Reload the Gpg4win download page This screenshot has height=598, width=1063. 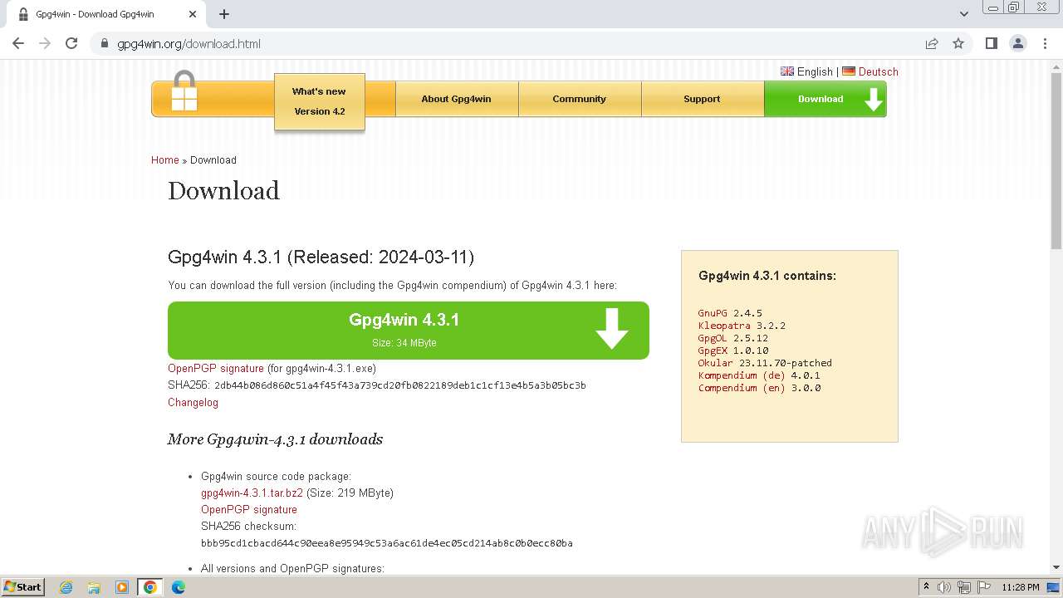click(x=71, y=43)
